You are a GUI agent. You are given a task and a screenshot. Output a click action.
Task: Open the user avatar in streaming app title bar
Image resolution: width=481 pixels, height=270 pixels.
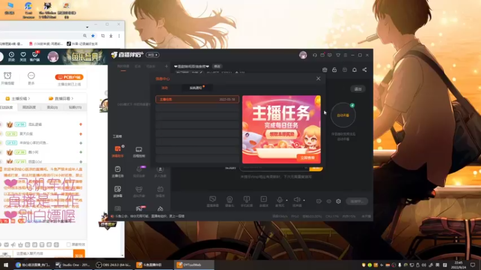pos(303,55)
